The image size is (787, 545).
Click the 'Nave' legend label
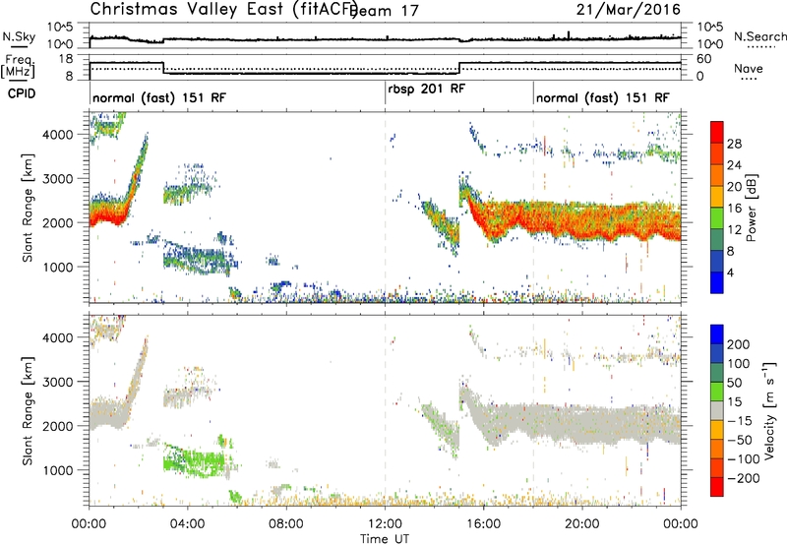coord(749,69)
